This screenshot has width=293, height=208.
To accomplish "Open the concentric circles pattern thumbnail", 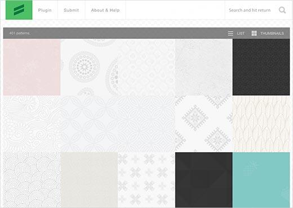I will pyautogui.click(x=32, y=180).
